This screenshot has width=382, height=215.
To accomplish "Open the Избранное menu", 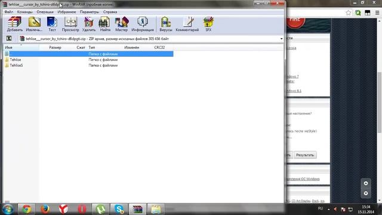I will tap(66, 12).
